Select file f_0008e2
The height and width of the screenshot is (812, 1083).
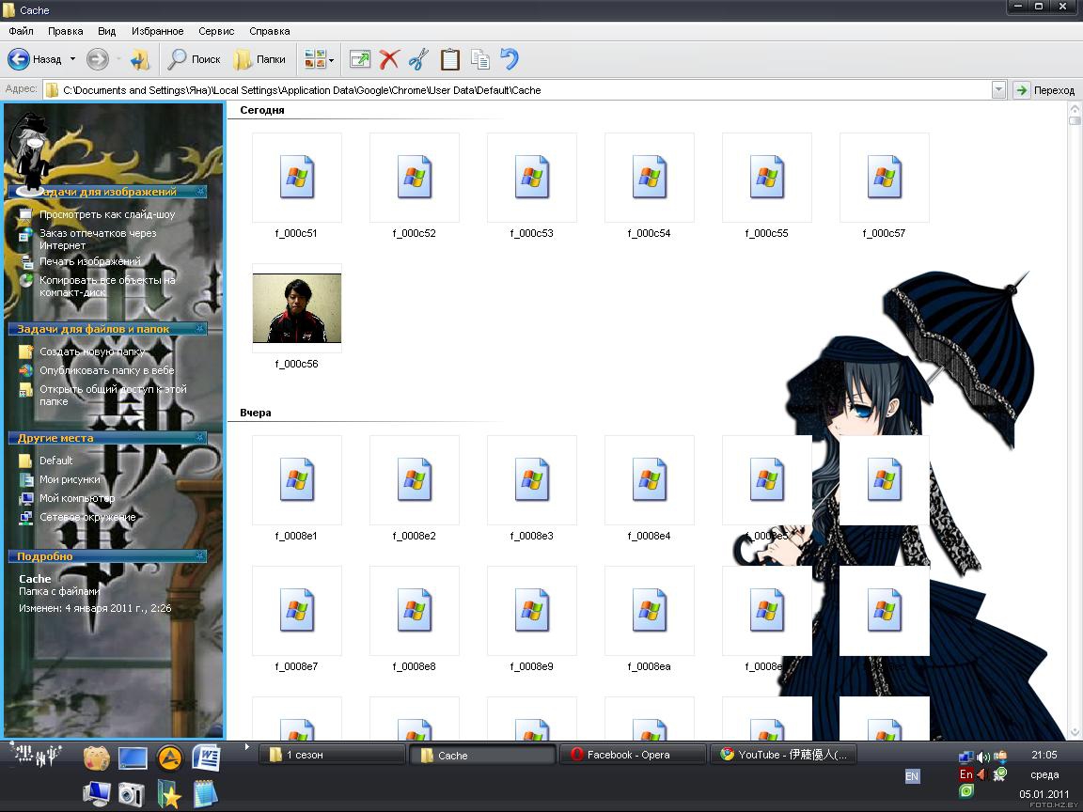coord(415,489)
